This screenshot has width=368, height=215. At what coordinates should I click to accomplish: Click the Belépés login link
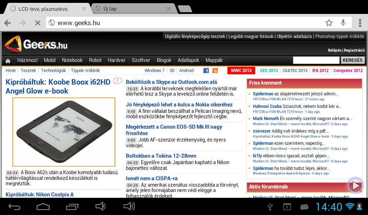pyautogui.click(x=334, y=51)
